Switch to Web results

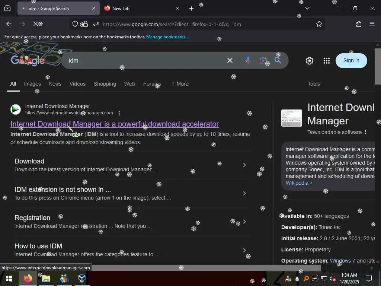coord(129,84)
